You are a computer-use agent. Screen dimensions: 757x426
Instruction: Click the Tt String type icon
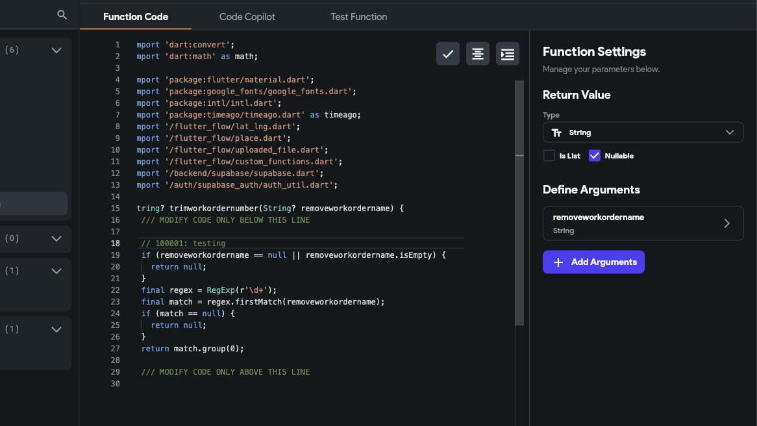tap(556, 133)
